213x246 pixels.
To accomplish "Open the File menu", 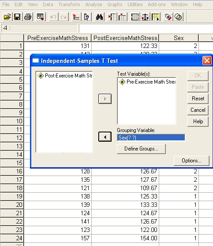I will pyautogui.click(x=6, y=4).
